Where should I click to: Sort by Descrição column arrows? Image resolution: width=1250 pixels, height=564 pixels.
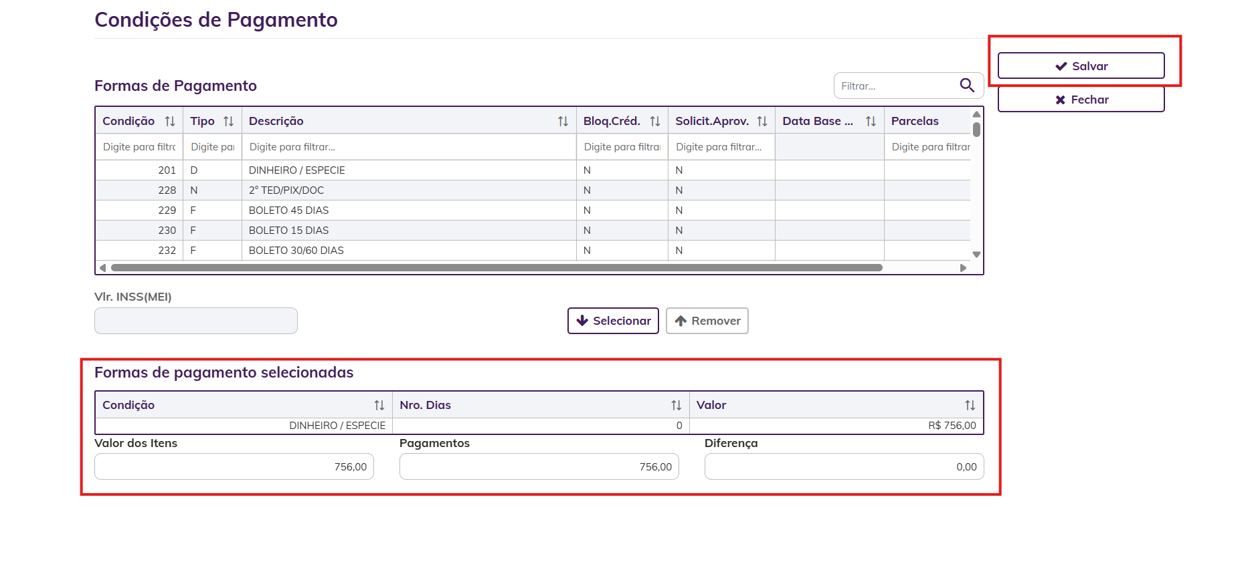pos(563,121)
